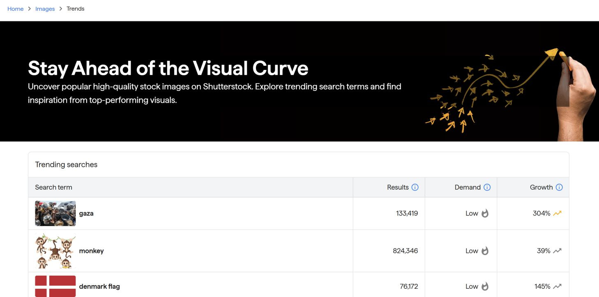The width and height of the screenshot is (599, 297).
Task: Select the denmark flag search term
Action: (99, 286)
